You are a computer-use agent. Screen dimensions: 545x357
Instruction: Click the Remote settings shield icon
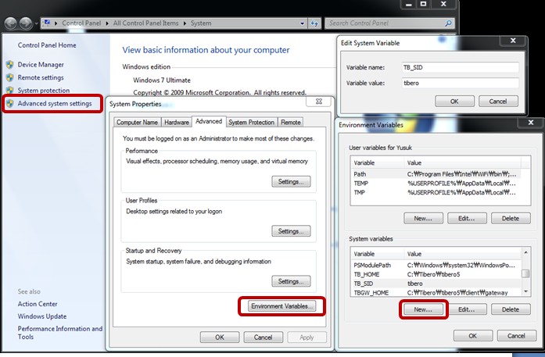coord(9,77)
